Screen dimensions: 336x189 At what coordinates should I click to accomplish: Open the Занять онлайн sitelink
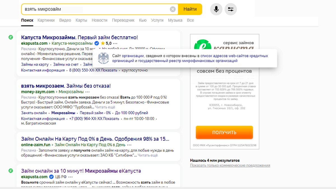click(34, 113)
